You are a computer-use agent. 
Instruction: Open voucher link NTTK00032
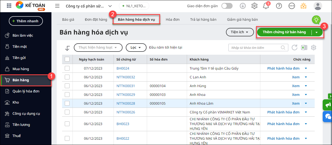point(125,77)
